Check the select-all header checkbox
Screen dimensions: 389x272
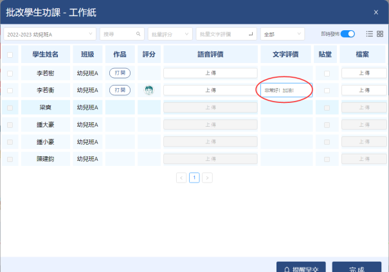[x=10, y=55]
